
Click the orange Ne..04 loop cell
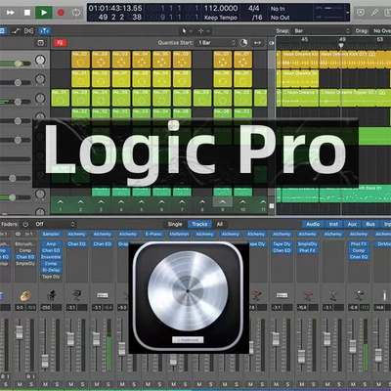(142, 60)
